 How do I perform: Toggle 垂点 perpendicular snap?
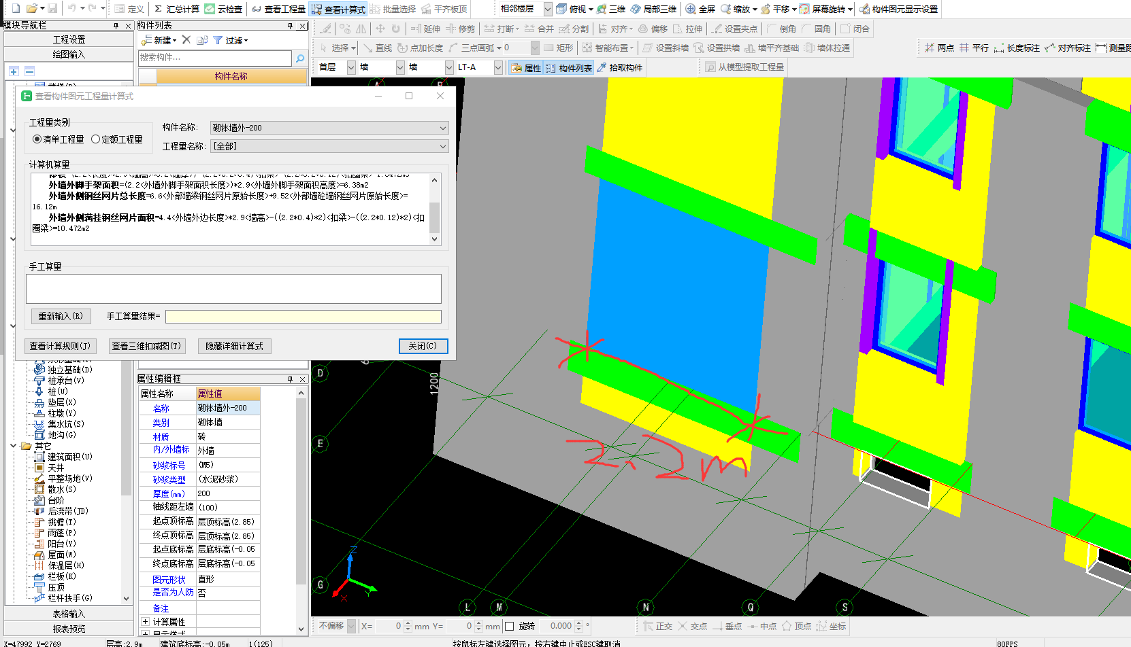(727, 626)
